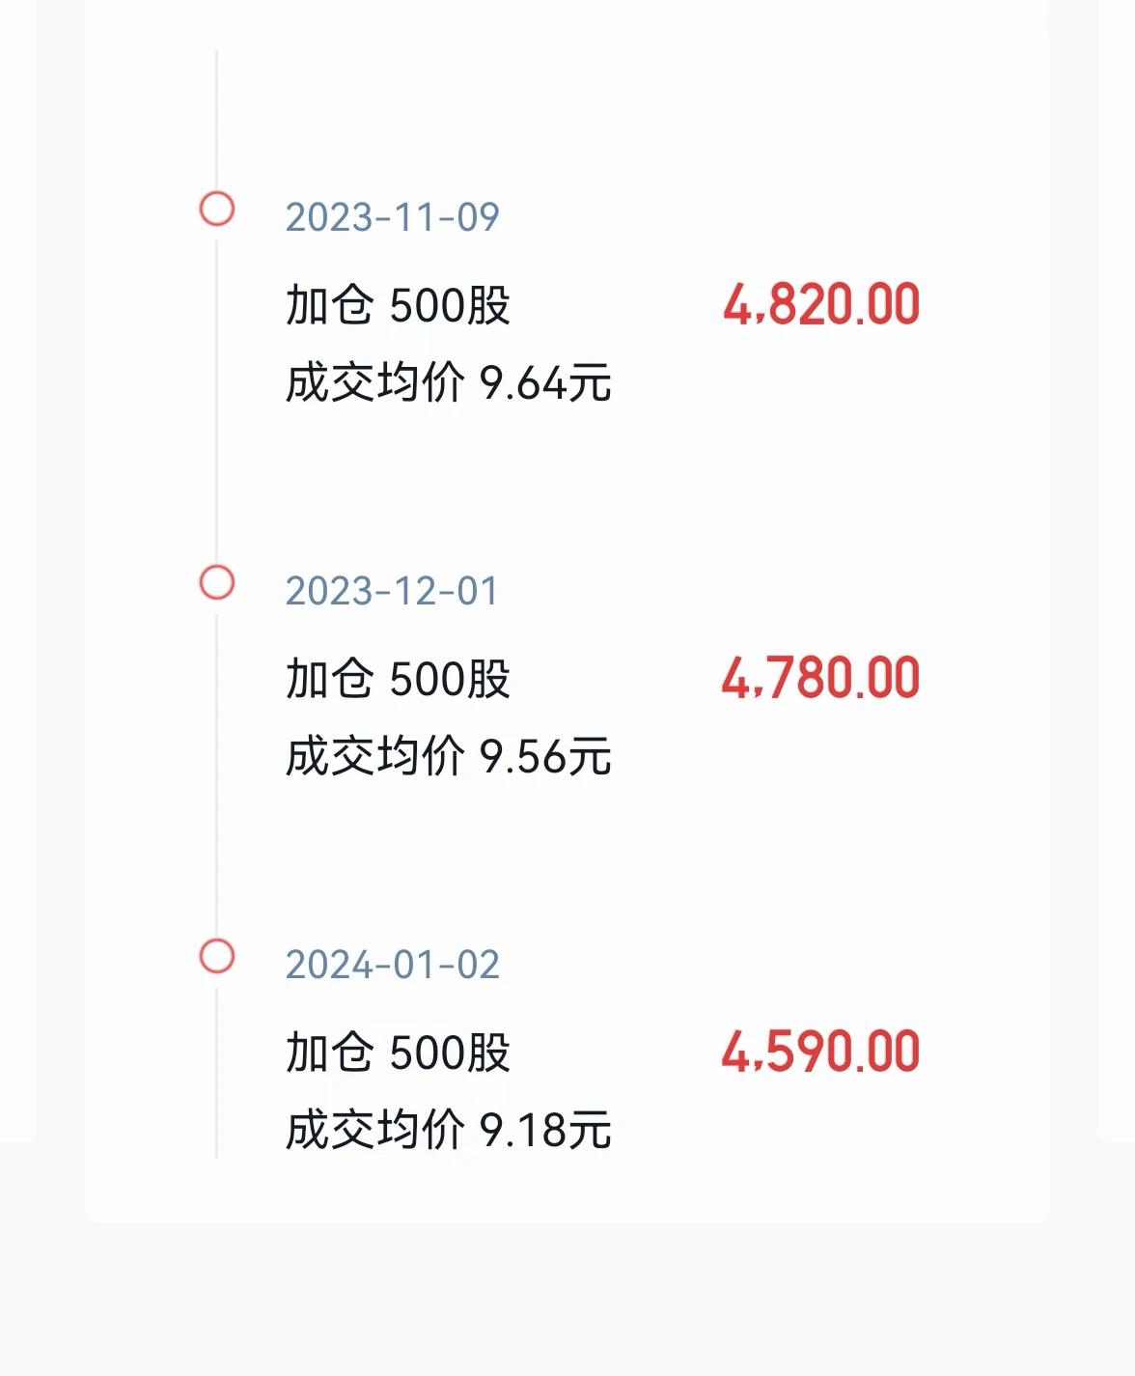Open the 4,780.00 transaction amount
The width and height of the screenshot is (1135, 1376).
[820, 678]
